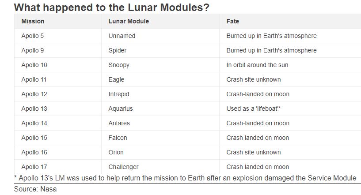Click the Apollo 13 footnote text
The width and height of the screenshot is (361, 195).
coord(185,178)
